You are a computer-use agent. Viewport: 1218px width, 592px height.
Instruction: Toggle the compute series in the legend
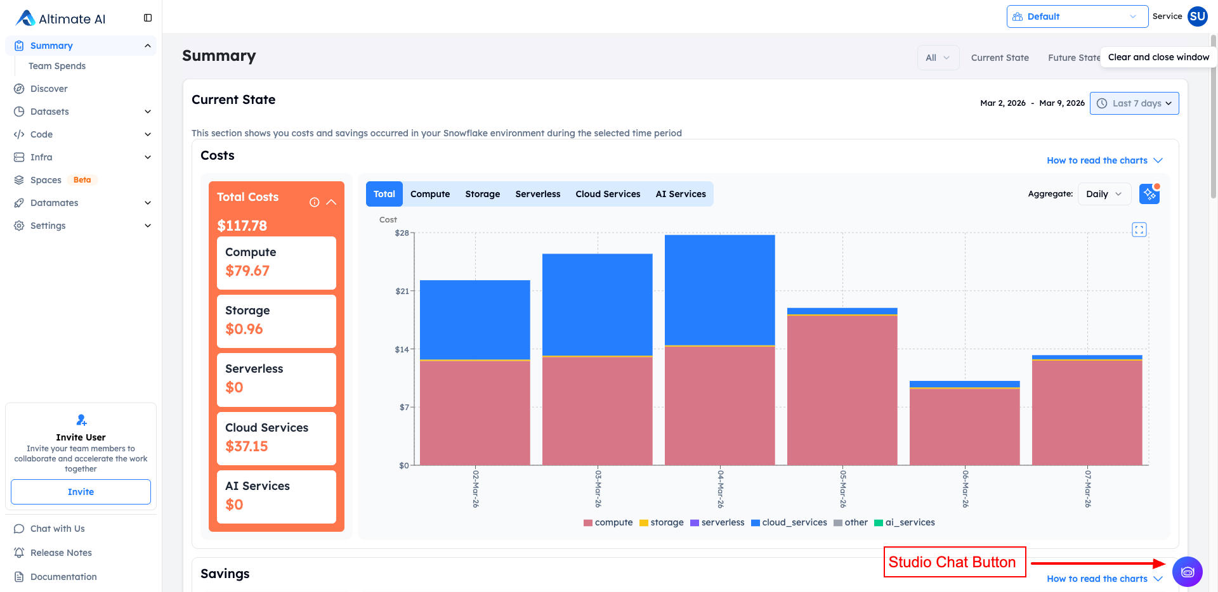pos(608,522)
